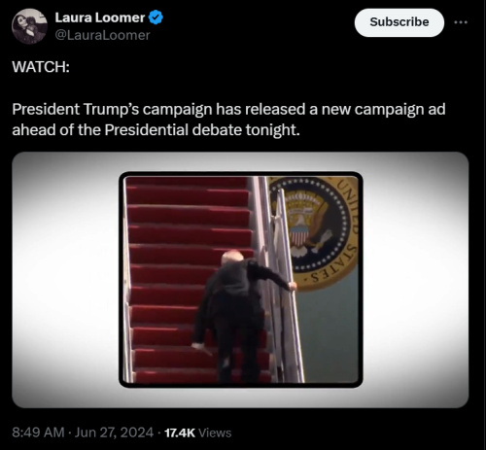Select the WATCH: text line
The height and width of the screenshot is (450, 486).
[41, 67]
